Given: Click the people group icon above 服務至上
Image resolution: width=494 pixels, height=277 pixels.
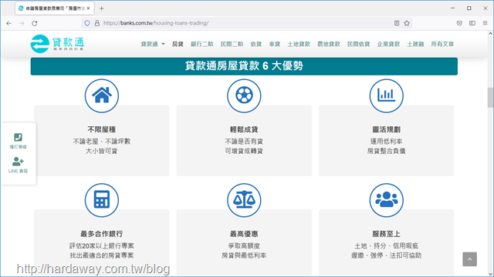Looking at the screenshot, I should [387, 200].
